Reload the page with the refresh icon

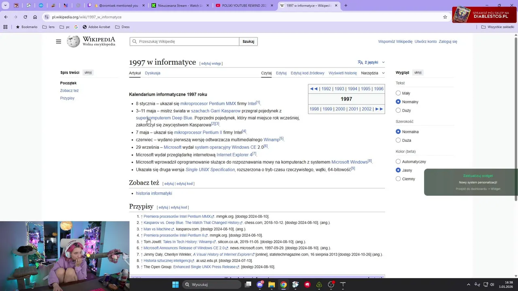click(25, 17)
